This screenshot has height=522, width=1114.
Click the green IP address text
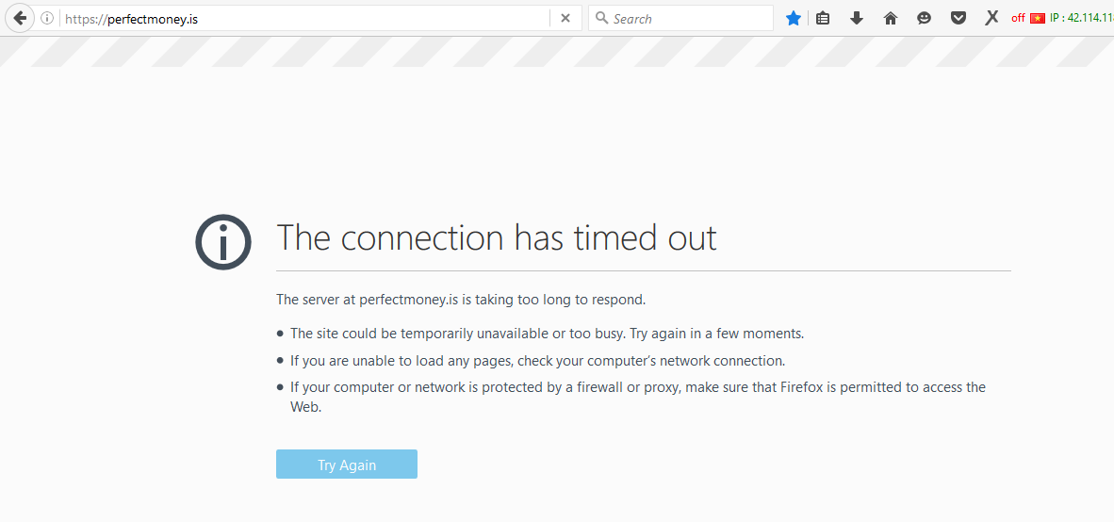point(1082,18)
